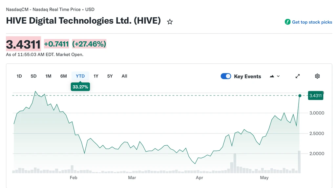Switch chart to 6M range
The image size is (336, 188).
tap(63, 76)
